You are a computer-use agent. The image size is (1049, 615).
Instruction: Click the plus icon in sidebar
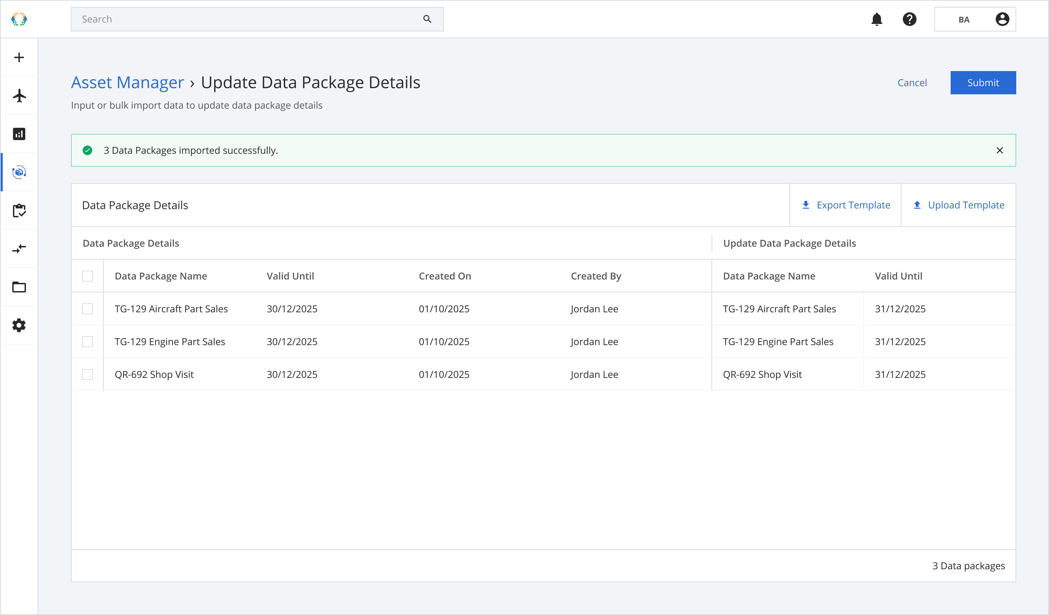(x=19, y=57)
